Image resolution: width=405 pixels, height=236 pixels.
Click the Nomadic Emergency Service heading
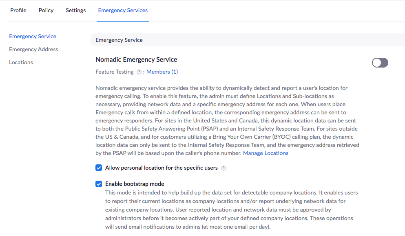pos(136,60)
